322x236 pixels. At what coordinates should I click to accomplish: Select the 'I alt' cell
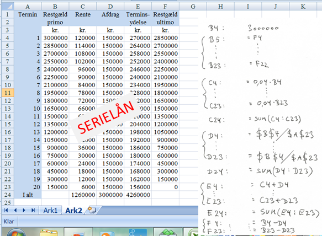point(28,195)
